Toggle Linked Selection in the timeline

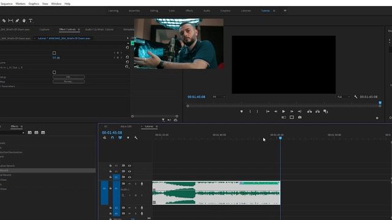(x=120, y=137)
